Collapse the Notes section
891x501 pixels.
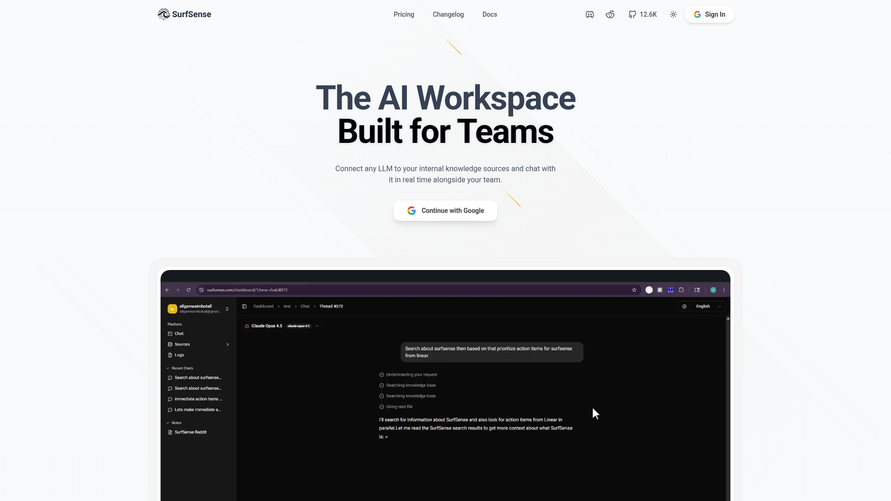[x=174, y=423]
